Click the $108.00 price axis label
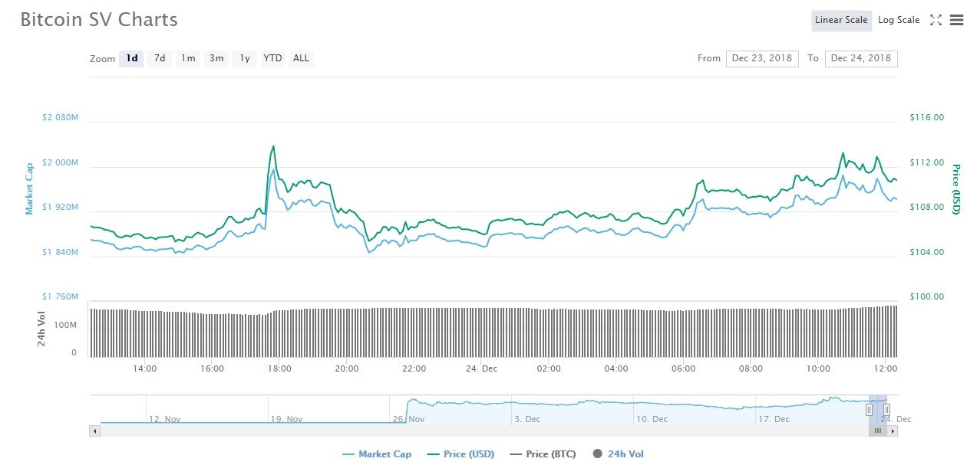 coord(926,208)
